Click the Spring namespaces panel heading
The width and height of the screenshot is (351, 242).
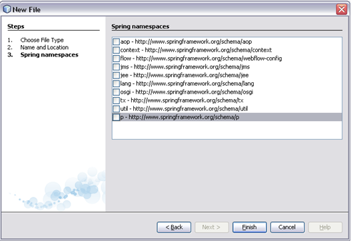pos(141,27)
